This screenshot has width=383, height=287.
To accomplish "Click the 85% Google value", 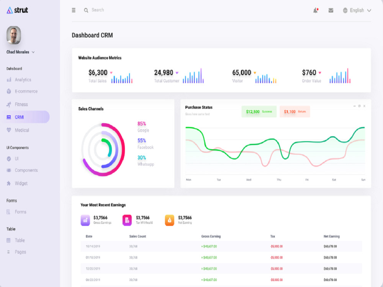I will pos(142,124).
